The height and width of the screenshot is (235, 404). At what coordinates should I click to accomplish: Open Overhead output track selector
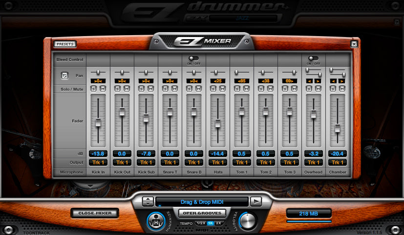pyautogui.click(x=314, y=162)
